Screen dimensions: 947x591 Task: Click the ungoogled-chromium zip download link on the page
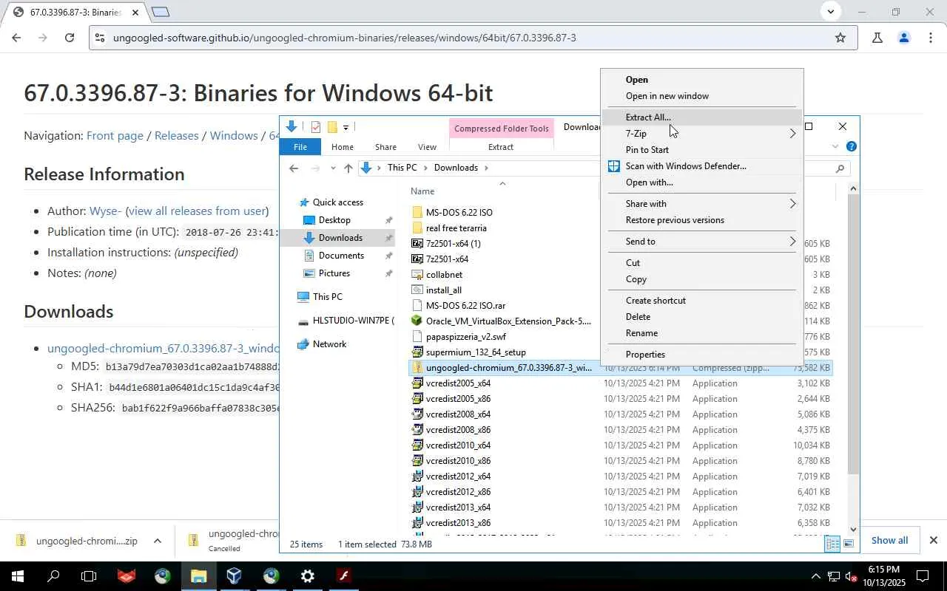[164, 349]
